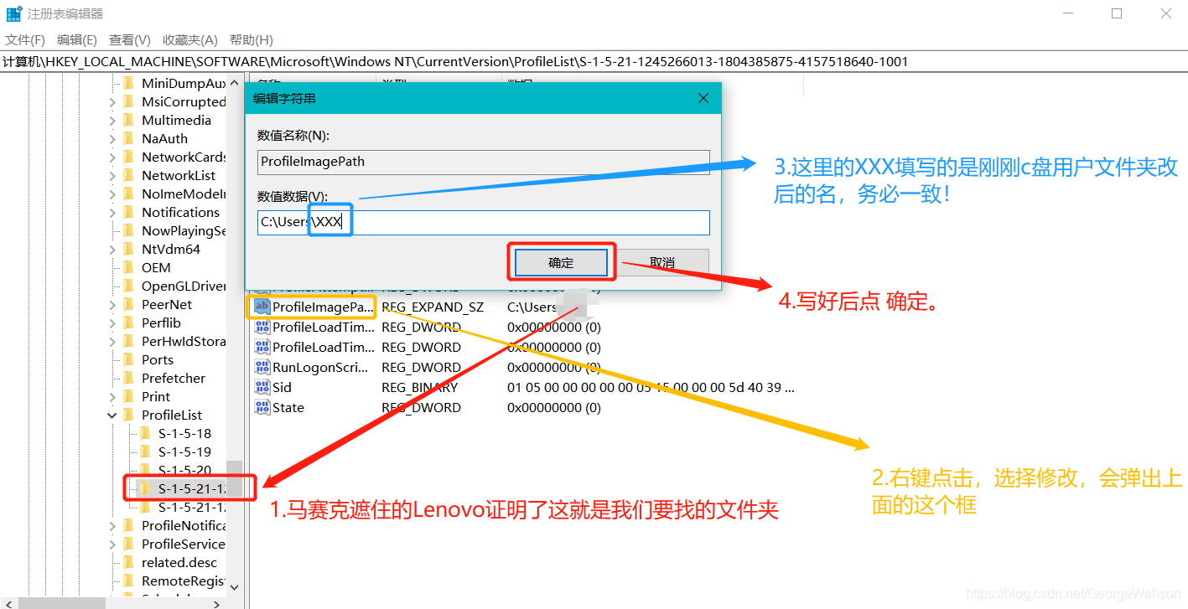Select the S-1-5-18 folder icon

[145, 433]
